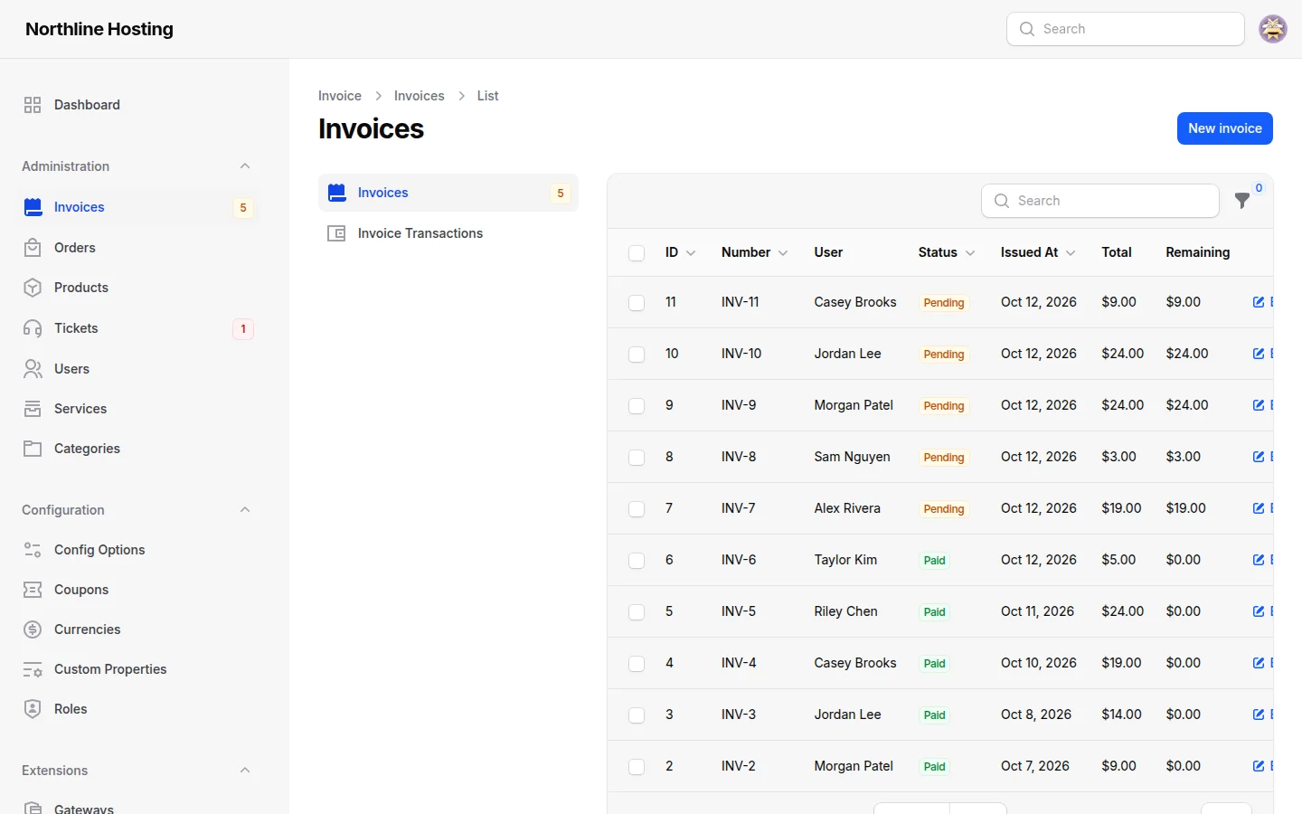
Task: Focus the invoices table search field
Action: coord(1100,201)
